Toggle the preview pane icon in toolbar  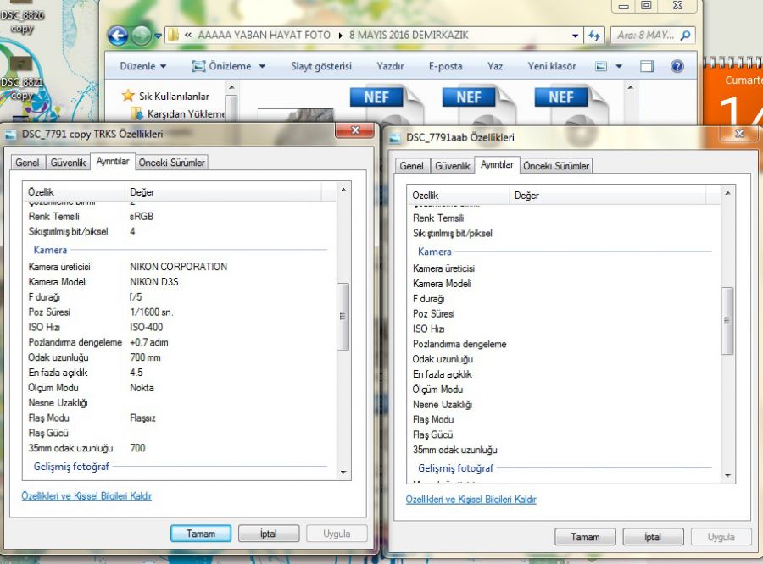[648, 66]
